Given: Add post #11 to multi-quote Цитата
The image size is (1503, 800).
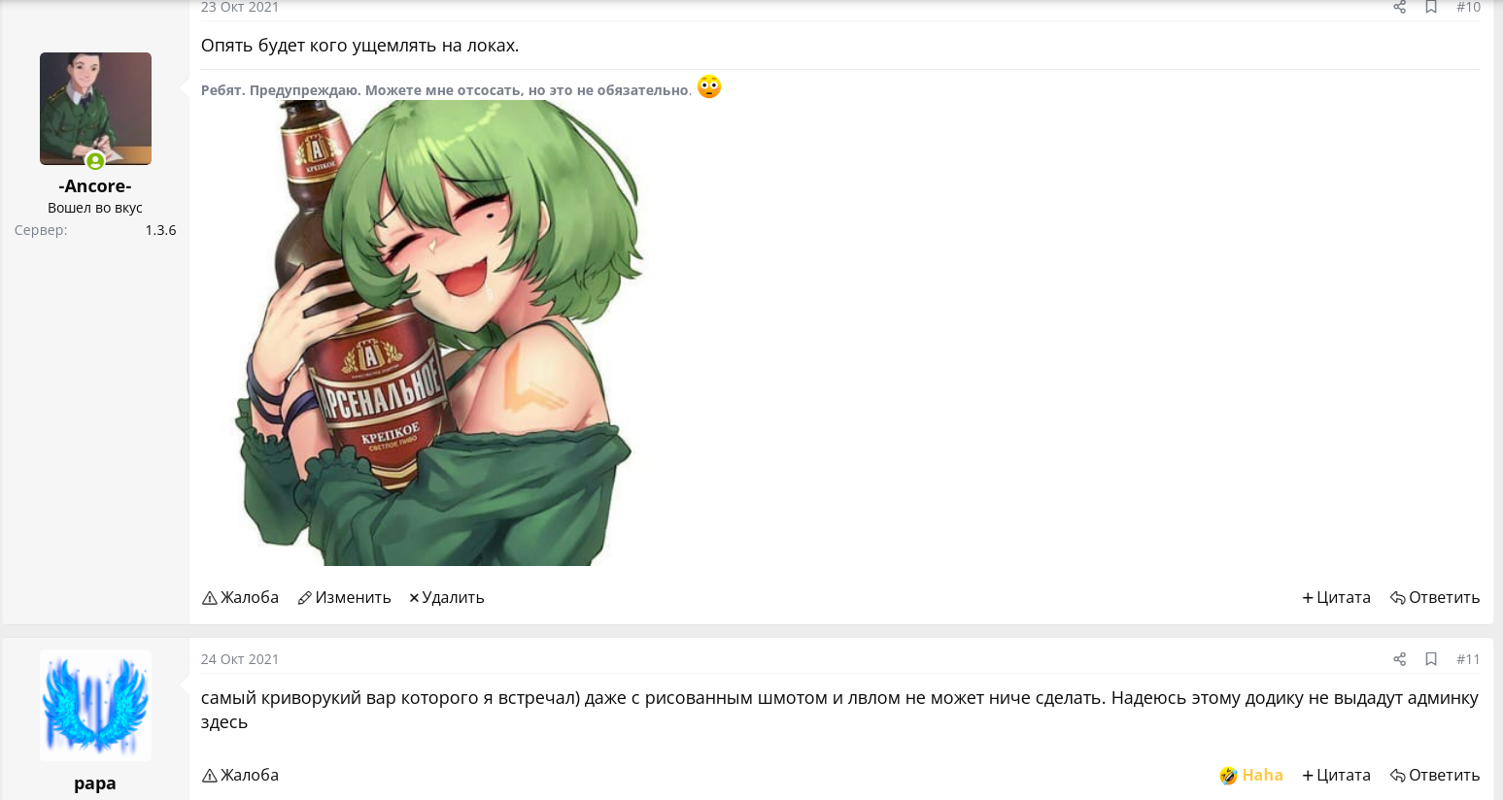Looking at the screenshot, I should tap(1336, 775).
